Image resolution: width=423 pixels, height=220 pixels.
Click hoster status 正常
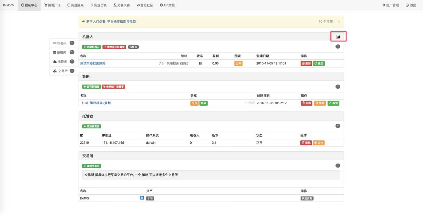(259, 143)
